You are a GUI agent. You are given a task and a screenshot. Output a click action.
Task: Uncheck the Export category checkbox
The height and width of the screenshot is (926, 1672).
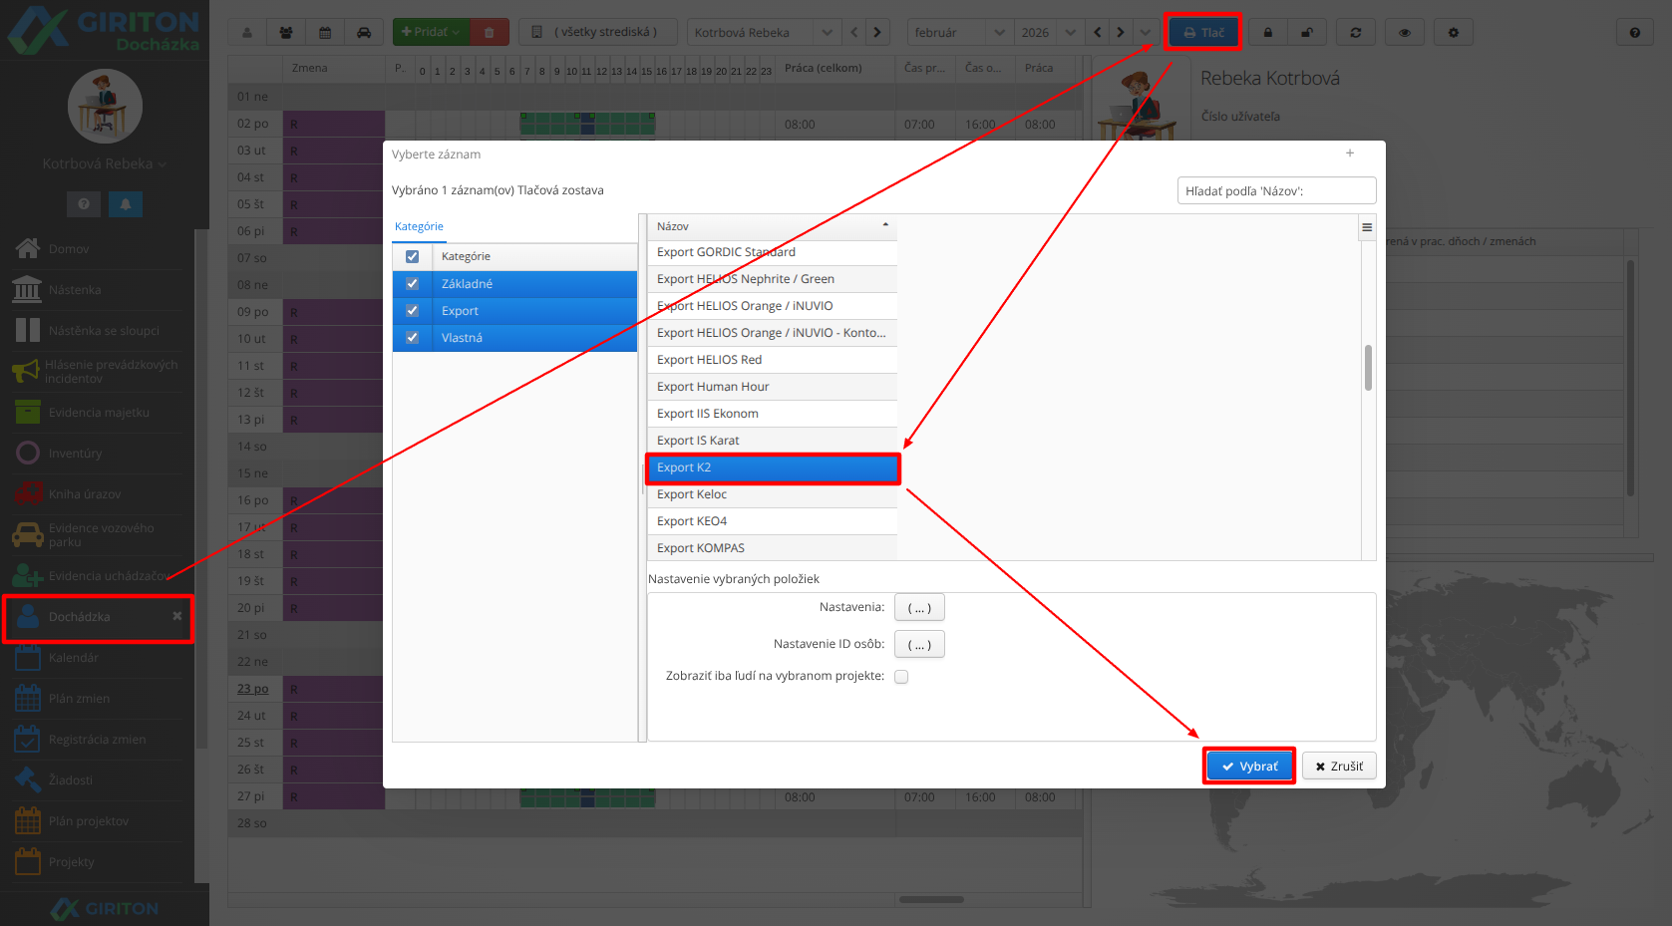pyautogui.click(x=412, y=311)
